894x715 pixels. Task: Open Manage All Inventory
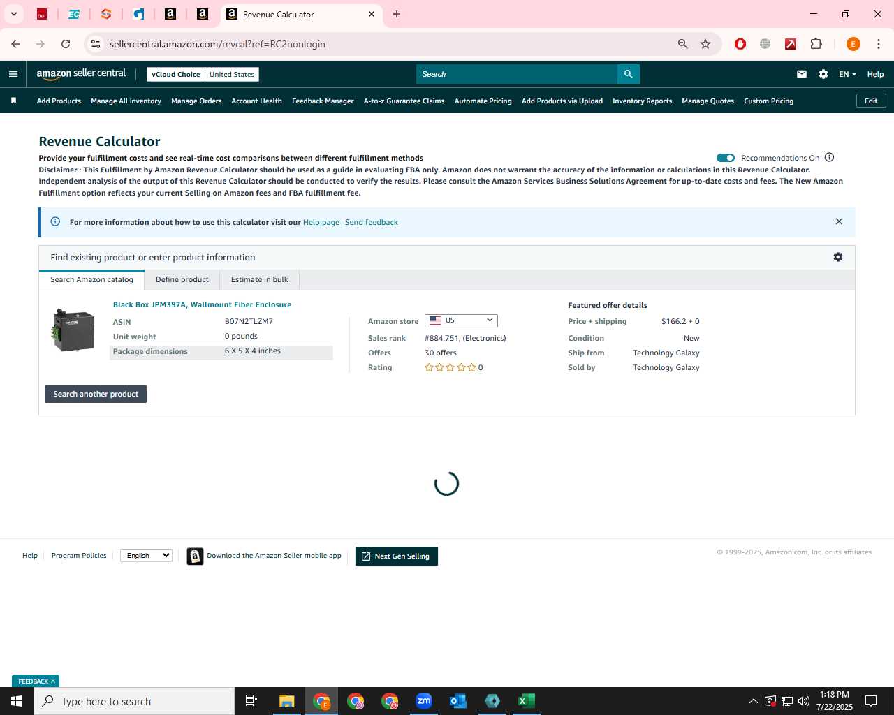click(x=126, y=101)
